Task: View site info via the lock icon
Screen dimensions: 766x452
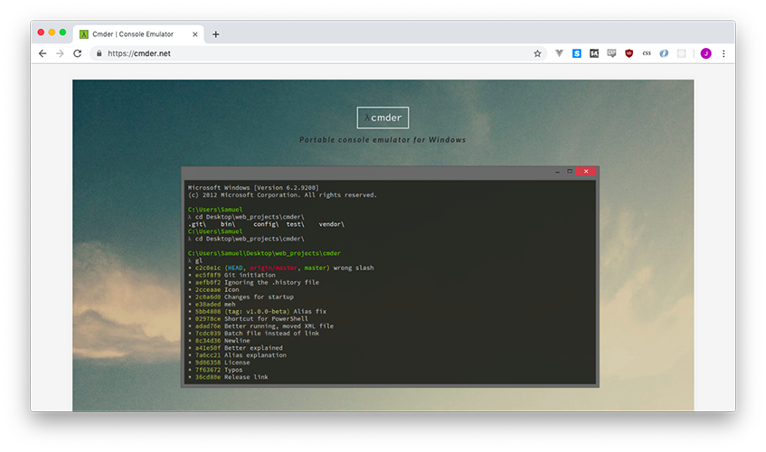Action: [x=99, y=53]
